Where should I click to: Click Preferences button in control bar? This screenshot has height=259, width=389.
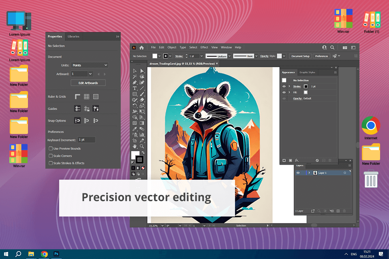point(321,56)
